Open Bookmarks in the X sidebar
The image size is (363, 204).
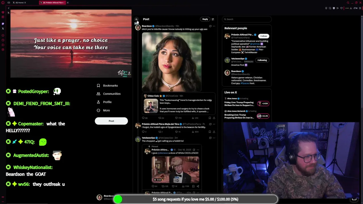(107, 86)
